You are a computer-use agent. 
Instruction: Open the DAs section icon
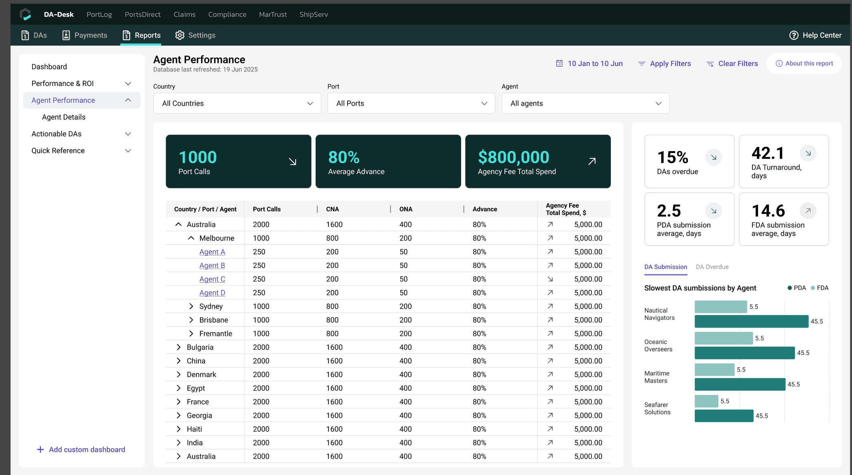(x=25, y=35)
